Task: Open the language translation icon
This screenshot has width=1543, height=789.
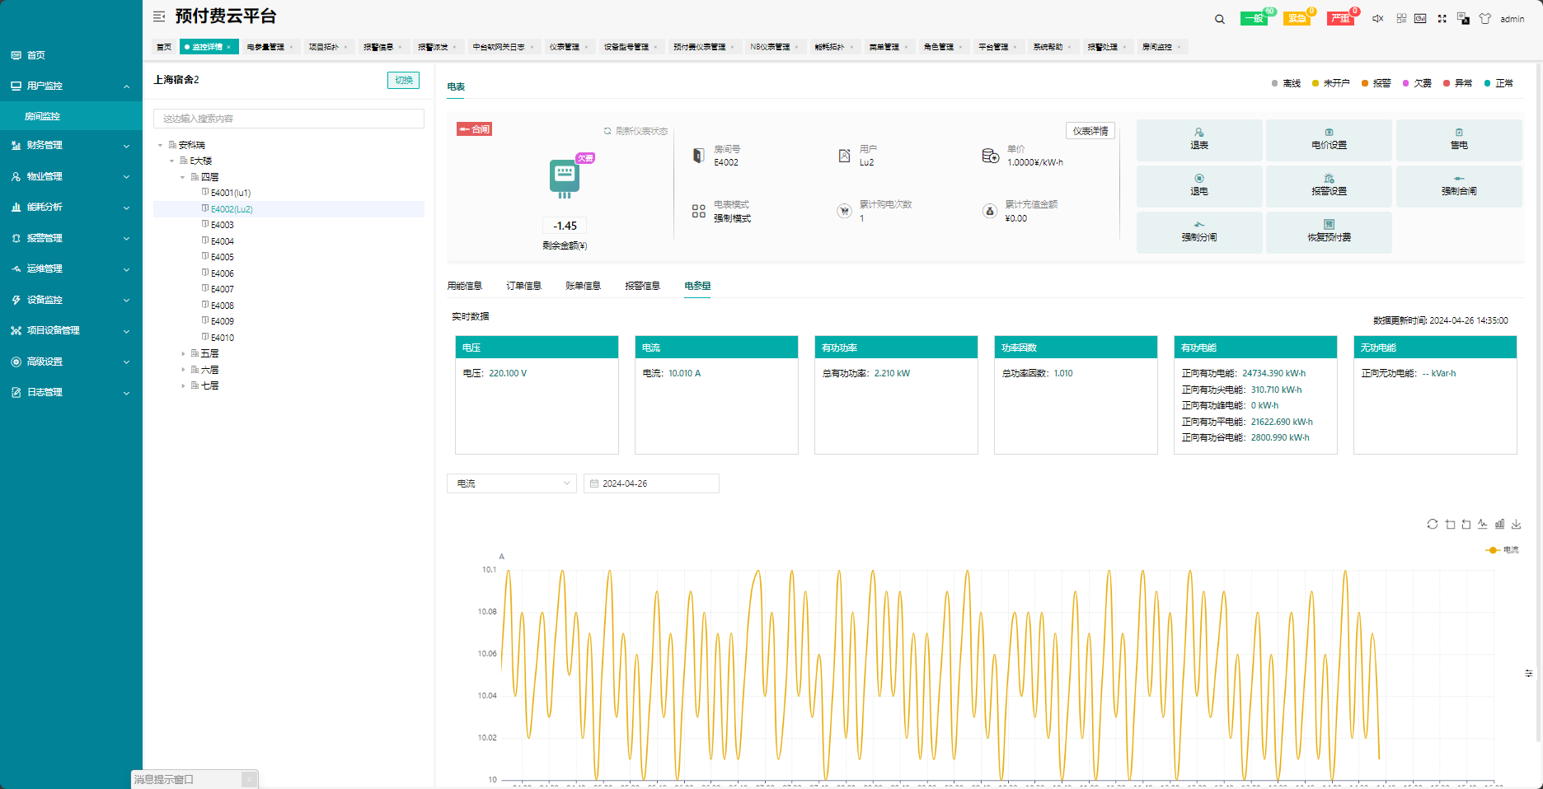Action: [x=1463, y=18]
